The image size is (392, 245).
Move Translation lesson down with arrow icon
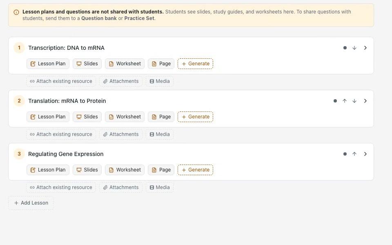click(x=354, y=101)
